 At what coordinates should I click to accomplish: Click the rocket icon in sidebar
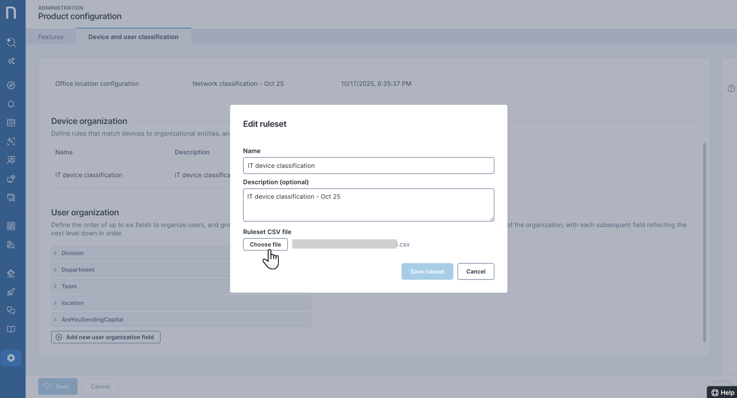[x=11, y=292]
